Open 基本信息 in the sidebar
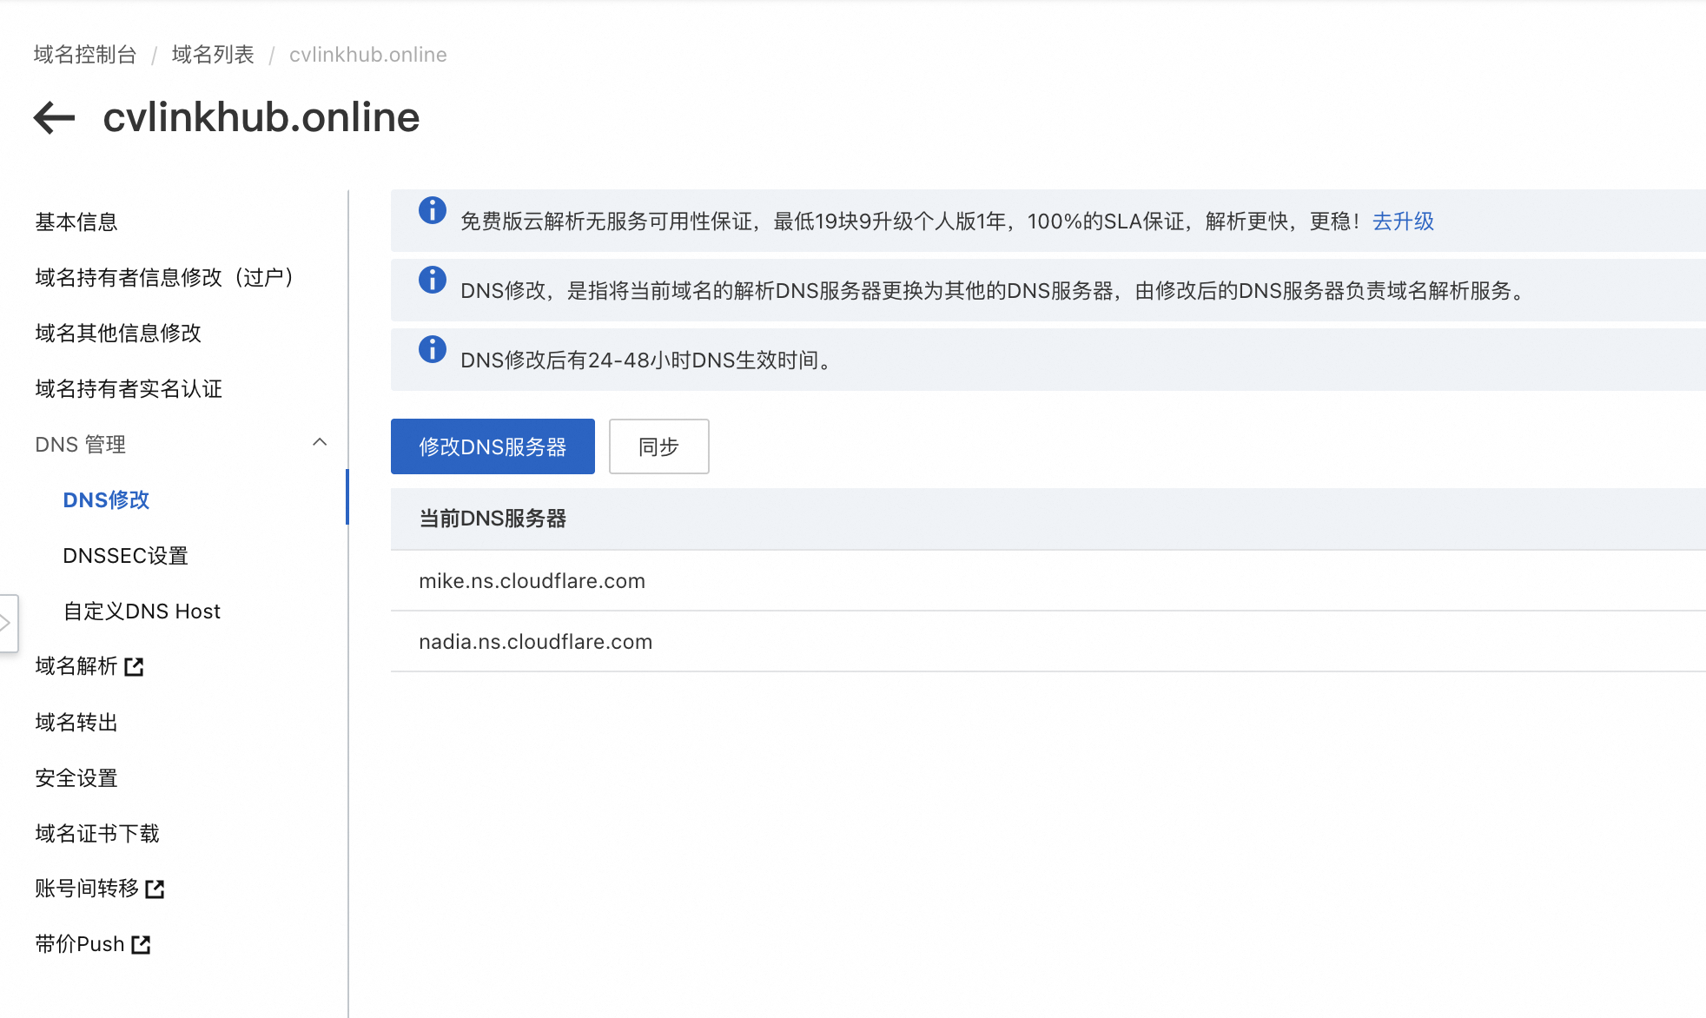Image resolution: width=1706 pixels, height=1018 pixels. (76, 221)
